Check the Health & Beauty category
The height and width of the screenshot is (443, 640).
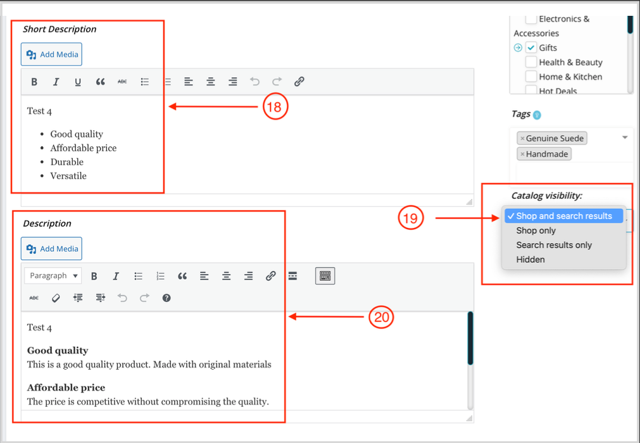click(x=531, y=62)
